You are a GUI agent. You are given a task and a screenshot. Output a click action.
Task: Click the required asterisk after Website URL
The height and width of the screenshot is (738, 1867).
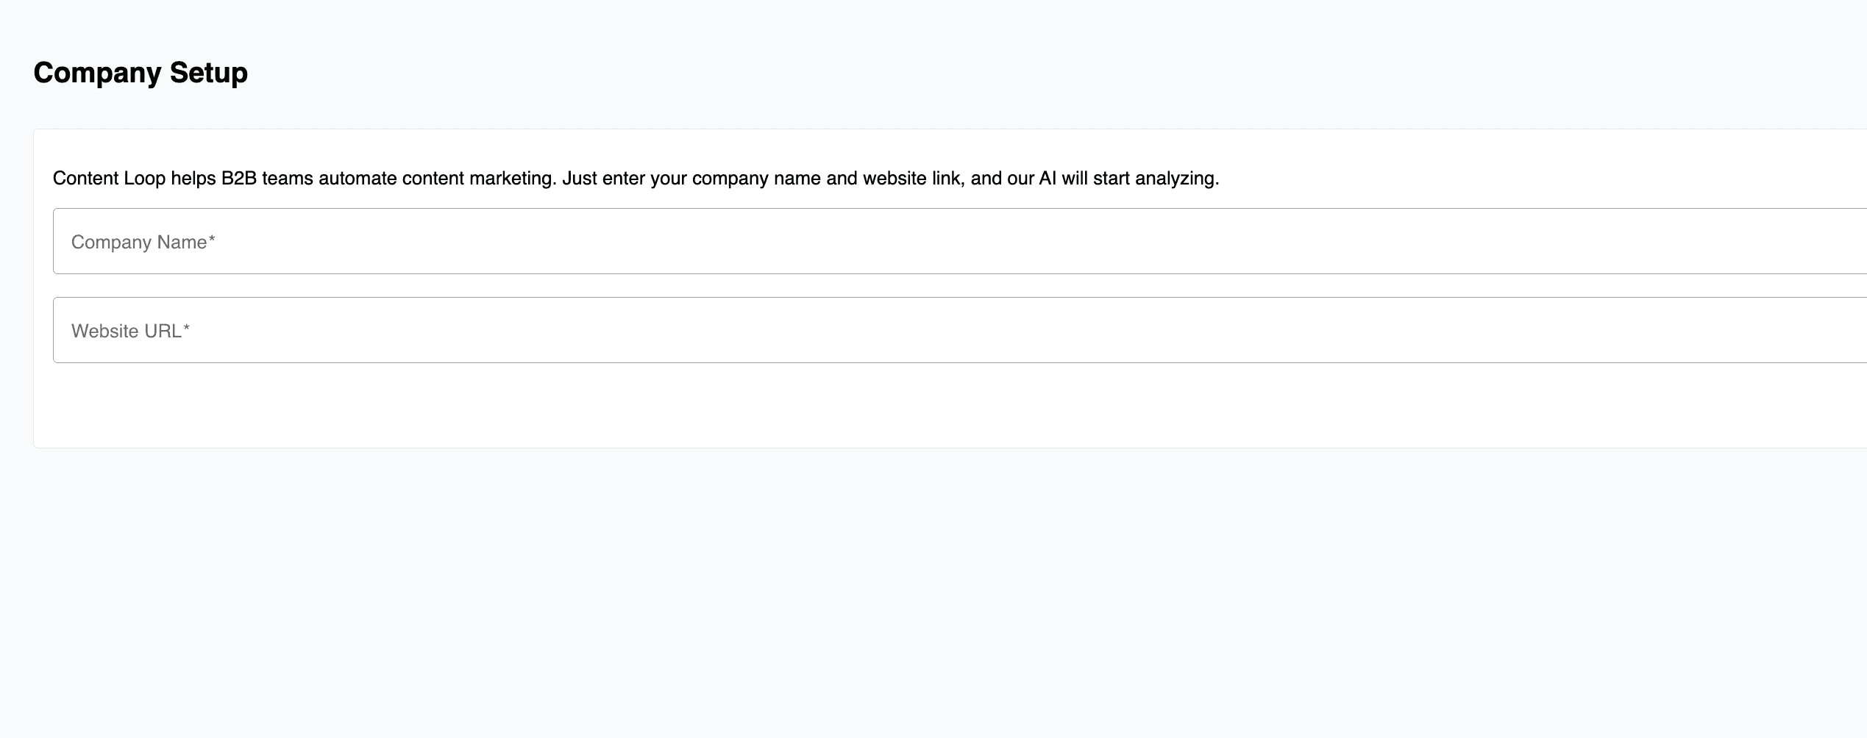(187, 328)
